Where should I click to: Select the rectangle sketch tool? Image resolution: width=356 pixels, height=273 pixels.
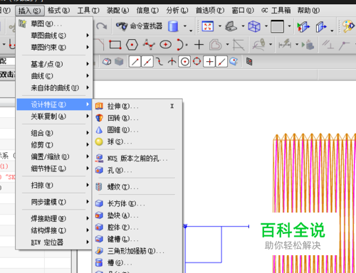(115, 44)
